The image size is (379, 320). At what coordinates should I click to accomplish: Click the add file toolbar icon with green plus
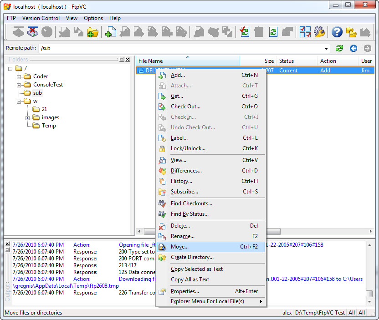pyautogui.click(x=111, y=32)
